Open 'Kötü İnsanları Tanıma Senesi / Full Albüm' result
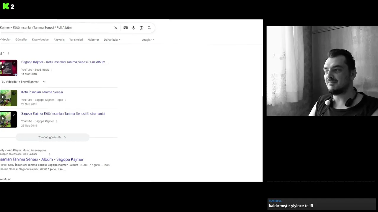The image size is (378, 212). click(x=65, y=62)
